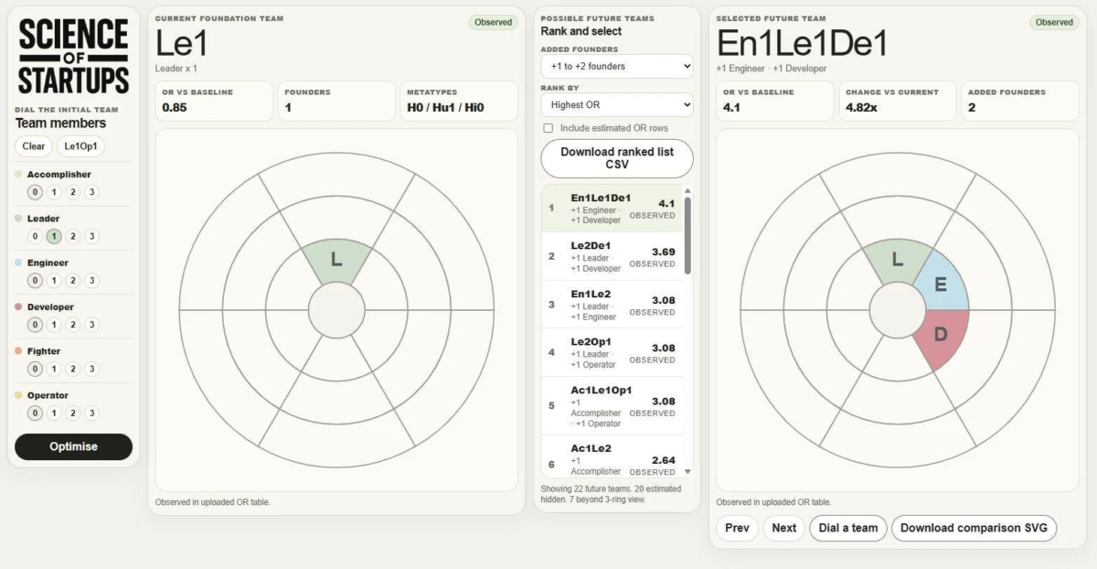Set Engineer count to 1

[54, 281]
